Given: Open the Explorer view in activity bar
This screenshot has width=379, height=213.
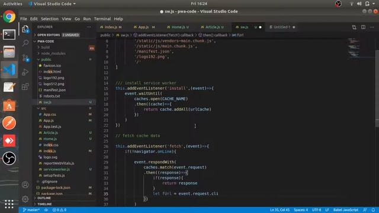Looking at the screenshot, I should point(25,29).
